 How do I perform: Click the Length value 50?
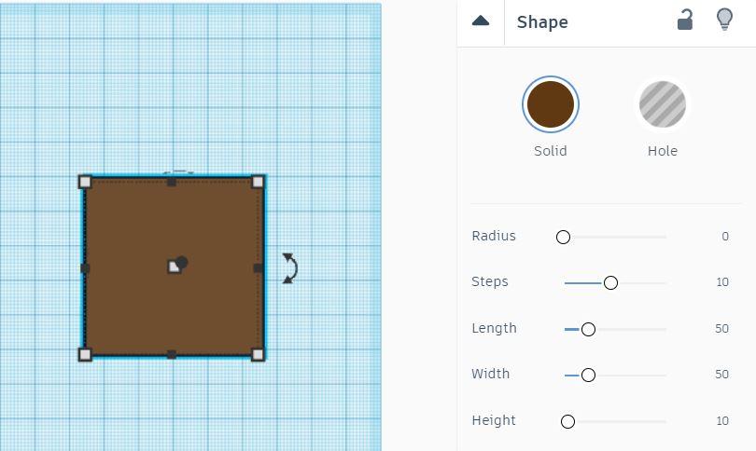click(x=721, y=328)
